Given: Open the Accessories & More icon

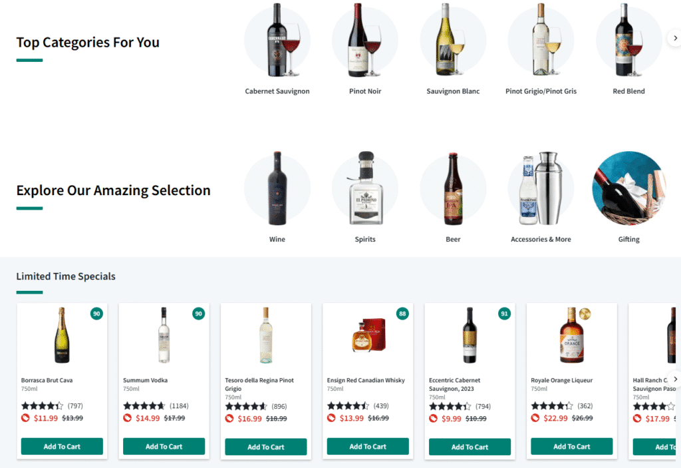Looking at the screenshot, I should pos(541,188).
